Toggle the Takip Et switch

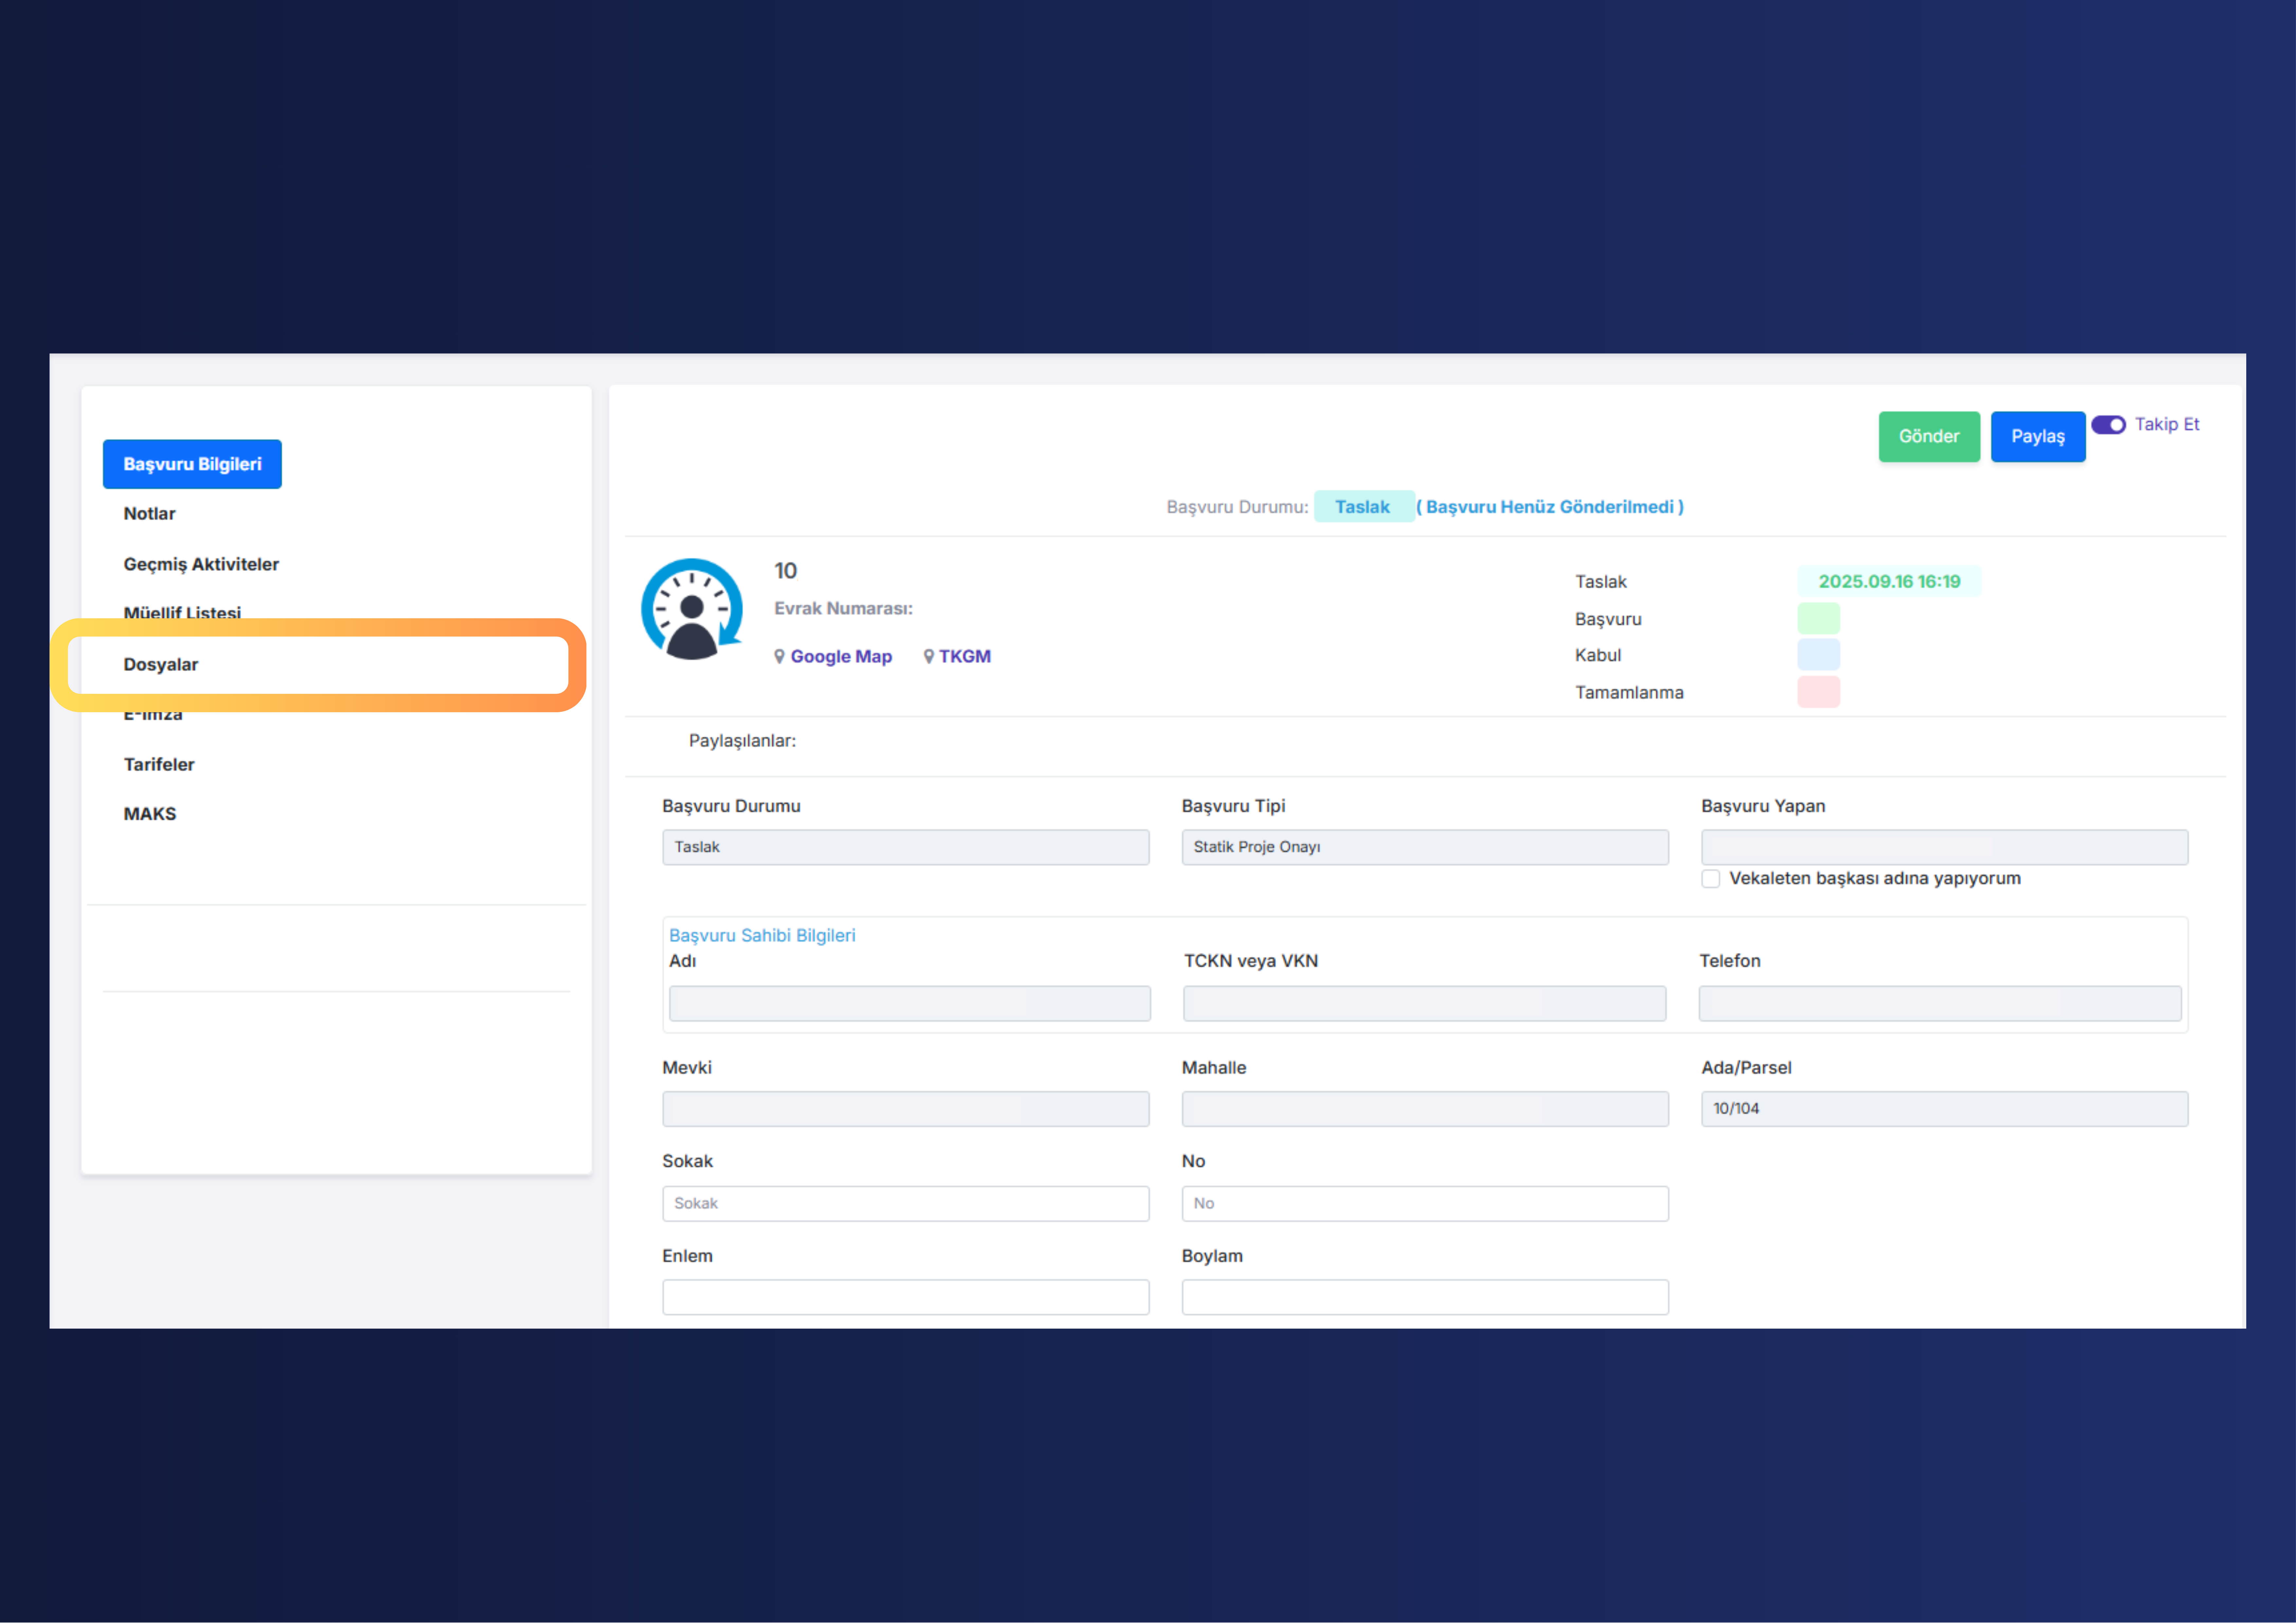coord(2108,425)
